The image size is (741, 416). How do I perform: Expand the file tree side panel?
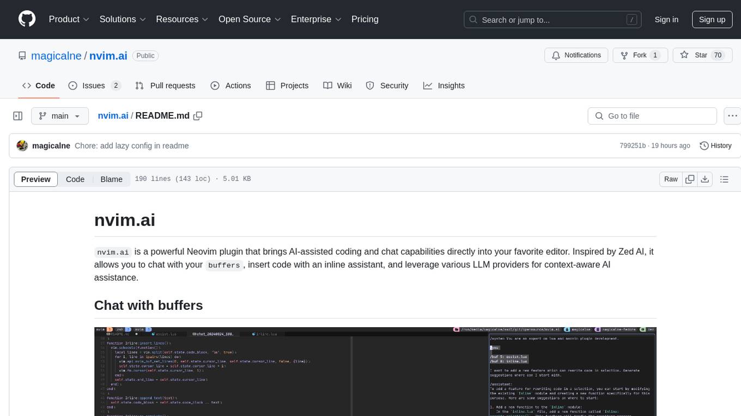18,116
